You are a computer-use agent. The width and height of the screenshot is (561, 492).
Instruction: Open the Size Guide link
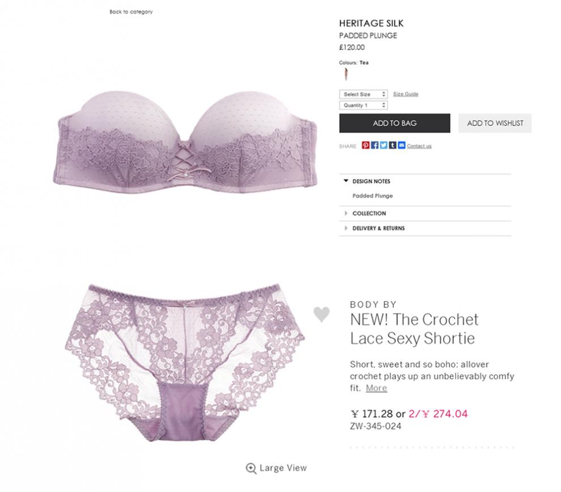(405, 94)
